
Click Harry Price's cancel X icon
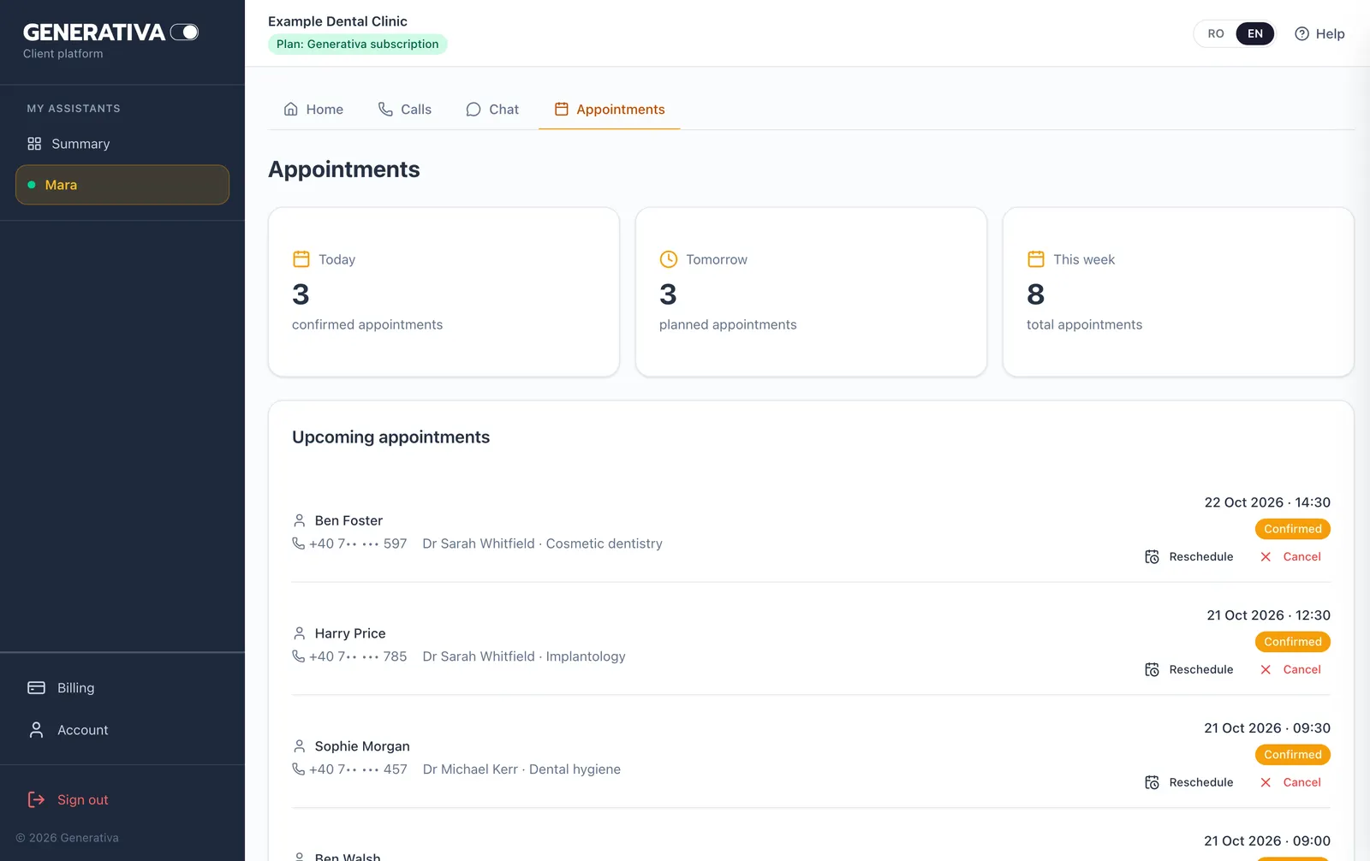coord(1266,670)
